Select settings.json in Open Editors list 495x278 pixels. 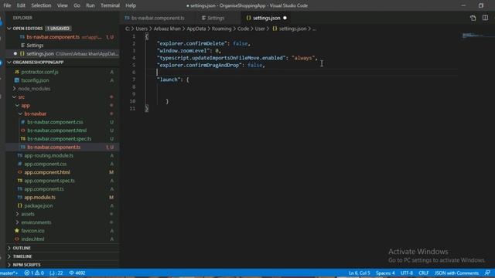pos(63,53)
